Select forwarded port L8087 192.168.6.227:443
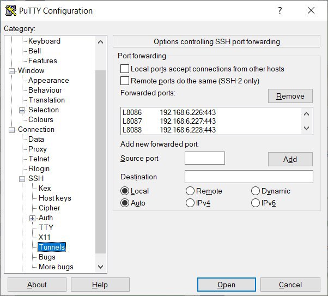 211,121
